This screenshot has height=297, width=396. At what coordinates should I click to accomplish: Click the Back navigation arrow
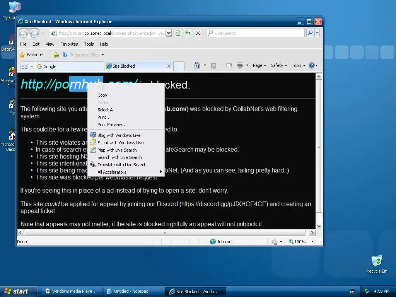tap(23, 33)
